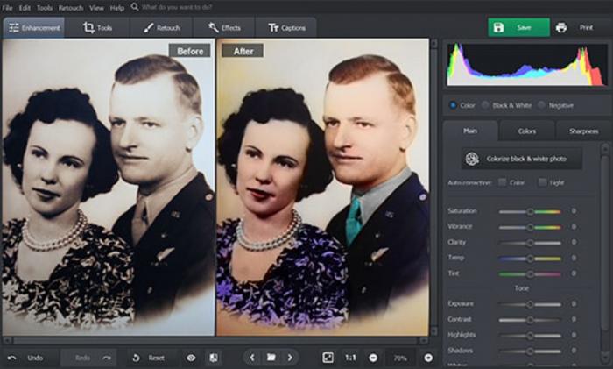Click the Tone section heading

(x=522, y=288)
